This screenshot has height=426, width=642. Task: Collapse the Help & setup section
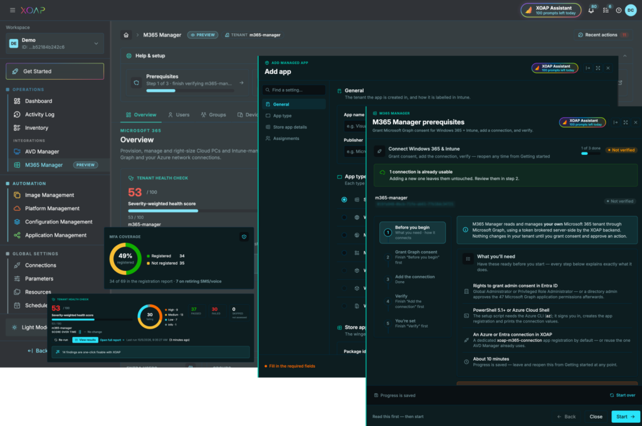tap(625, 56)
